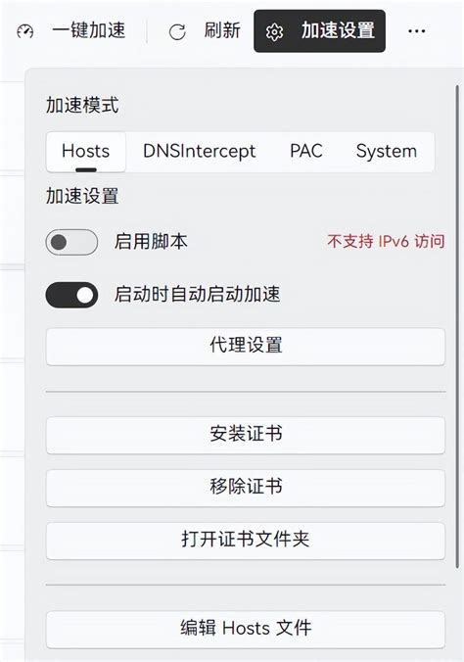Click the circular refresh arrow icon
Image resolution: width=464 pixels, height=662 pixels.
click(x=177, y=32)
